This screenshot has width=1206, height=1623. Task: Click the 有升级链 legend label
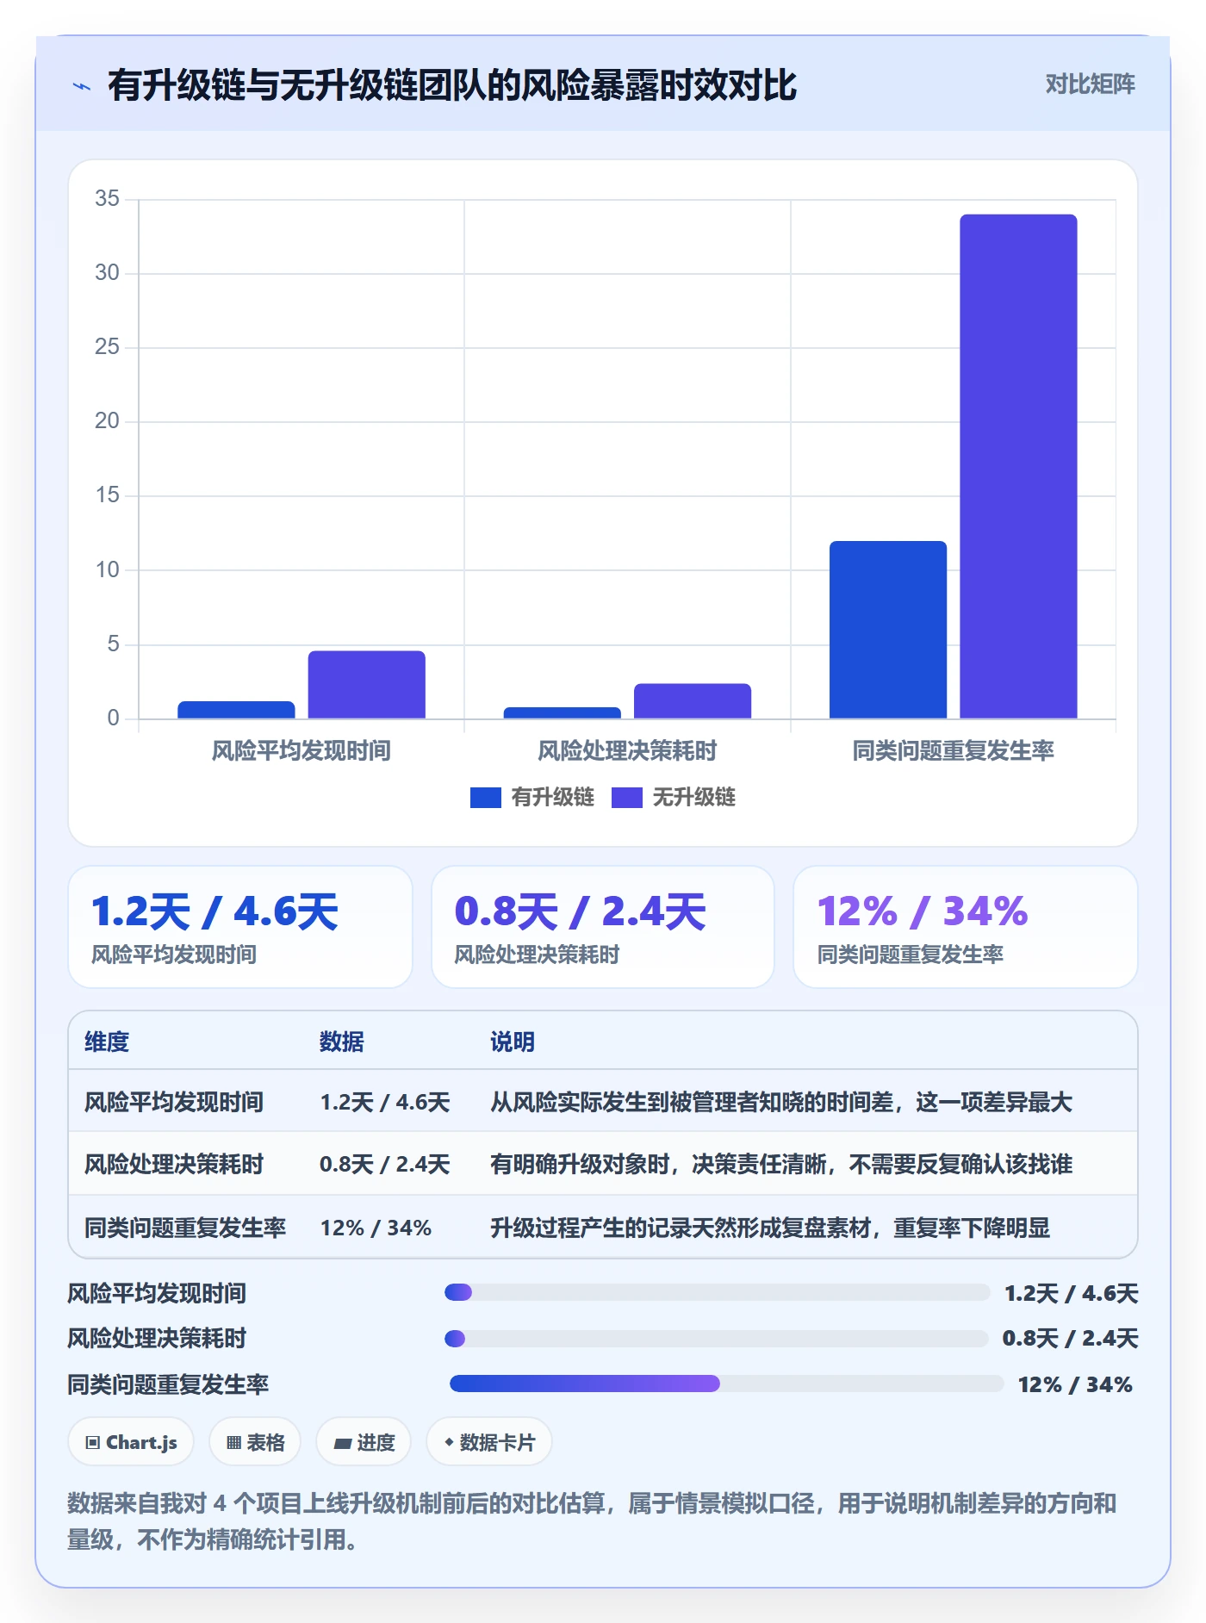552,798
